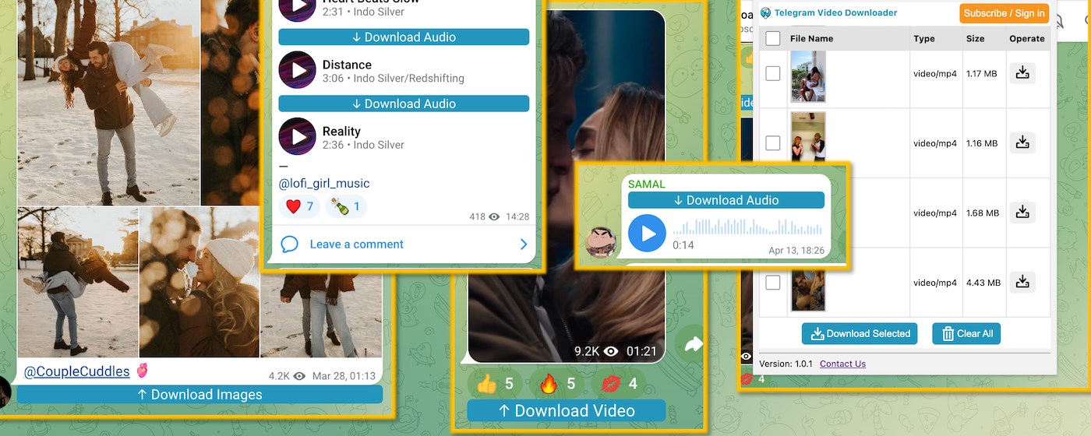Click the 14:28 message timestamp
This screenshot has width=1091, height=436.
(517, 217)
